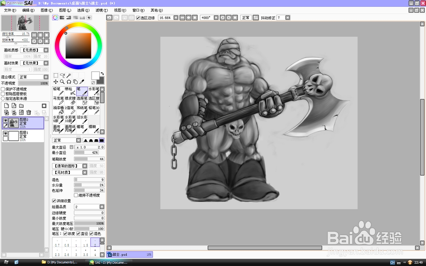426x266 pixels.
Task: Select the 选择笔 selection pen tool
Action: [82, 101]
